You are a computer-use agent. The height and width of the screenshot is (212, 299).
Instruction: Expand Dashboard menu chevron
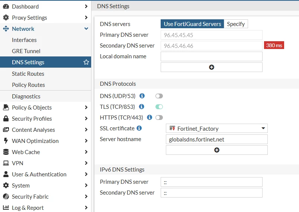[86, 6]
